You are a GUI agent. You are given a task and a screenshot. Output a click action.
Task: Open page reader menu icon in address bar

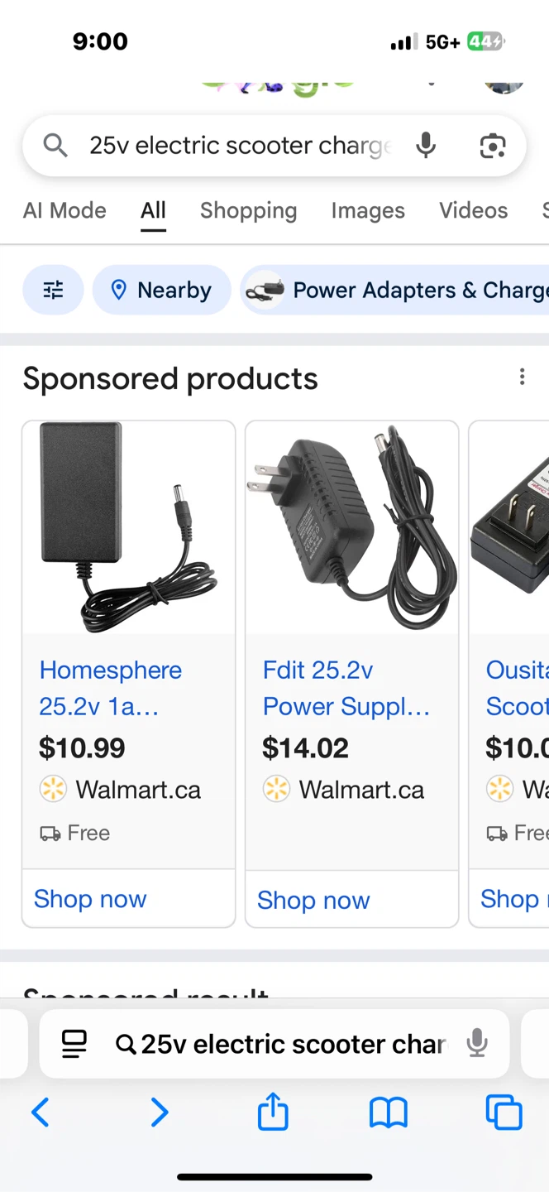(x=74, y=1044)
